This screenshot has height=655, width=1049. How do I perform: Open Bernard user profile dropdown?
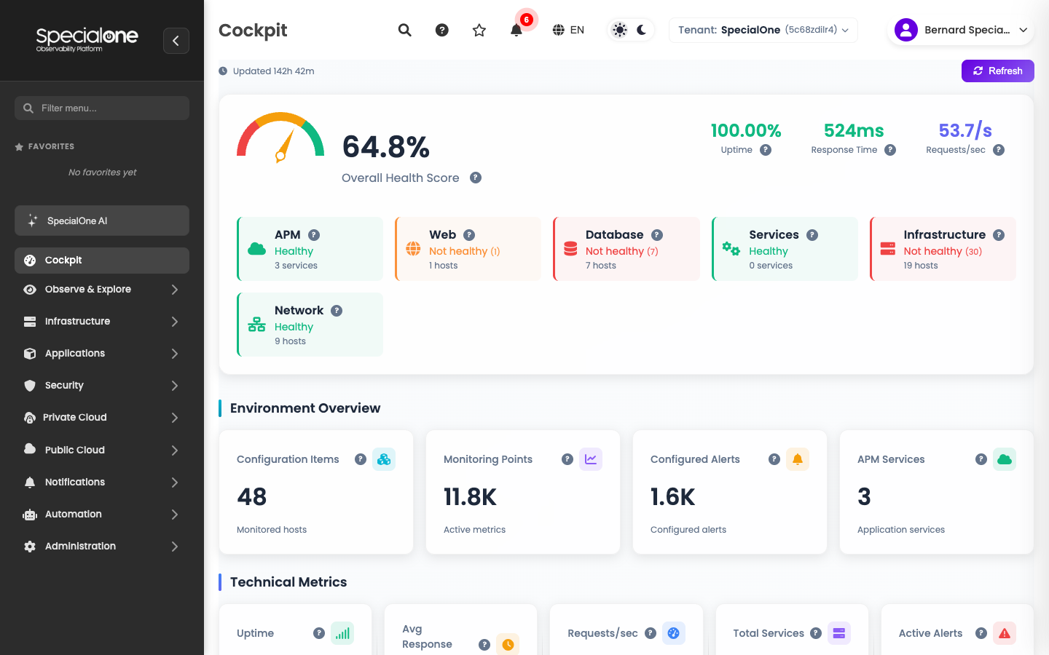click(961, 30)
